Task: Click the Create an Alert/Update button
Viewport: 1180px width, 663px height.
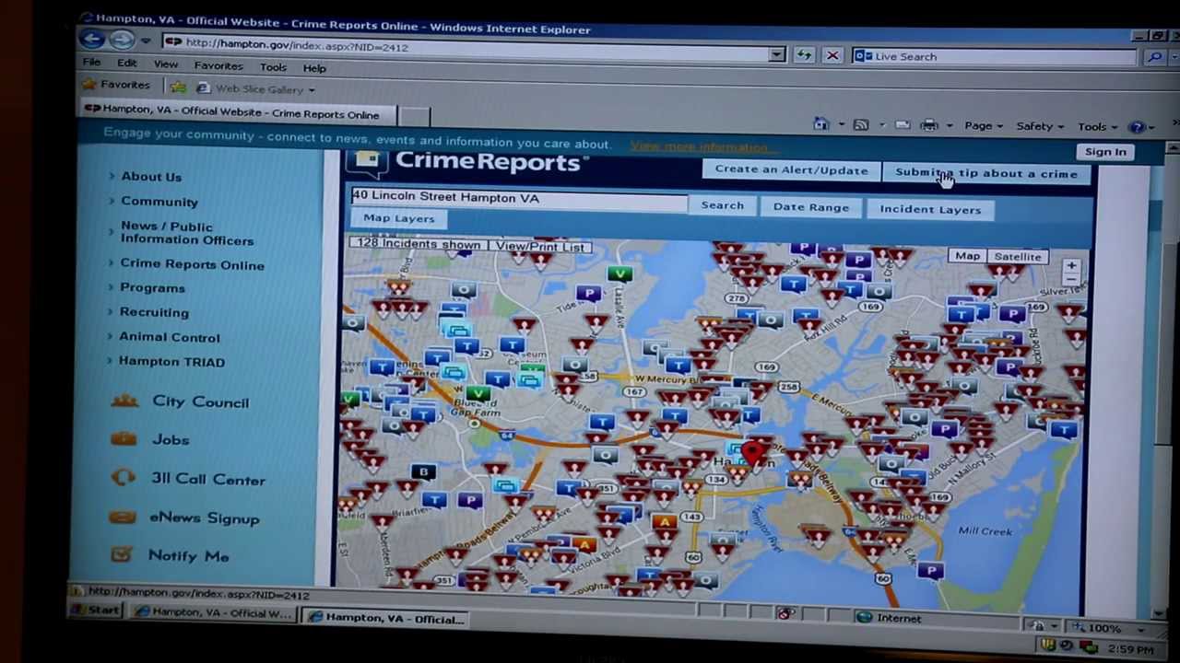Action: point(791,169)
